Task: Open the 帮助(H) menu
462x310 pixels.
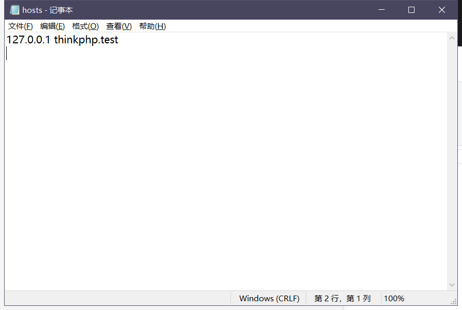Action: (x=153, y=26)
